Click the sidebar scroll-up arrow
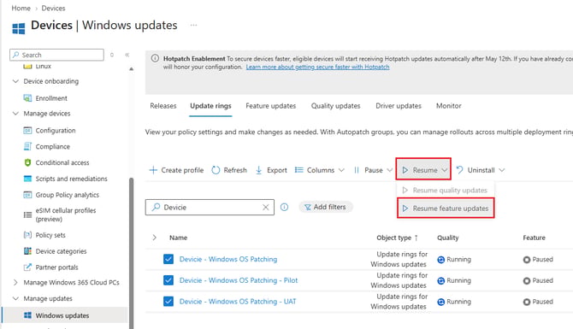Screen dimensions: 573x329 point(131,69)
